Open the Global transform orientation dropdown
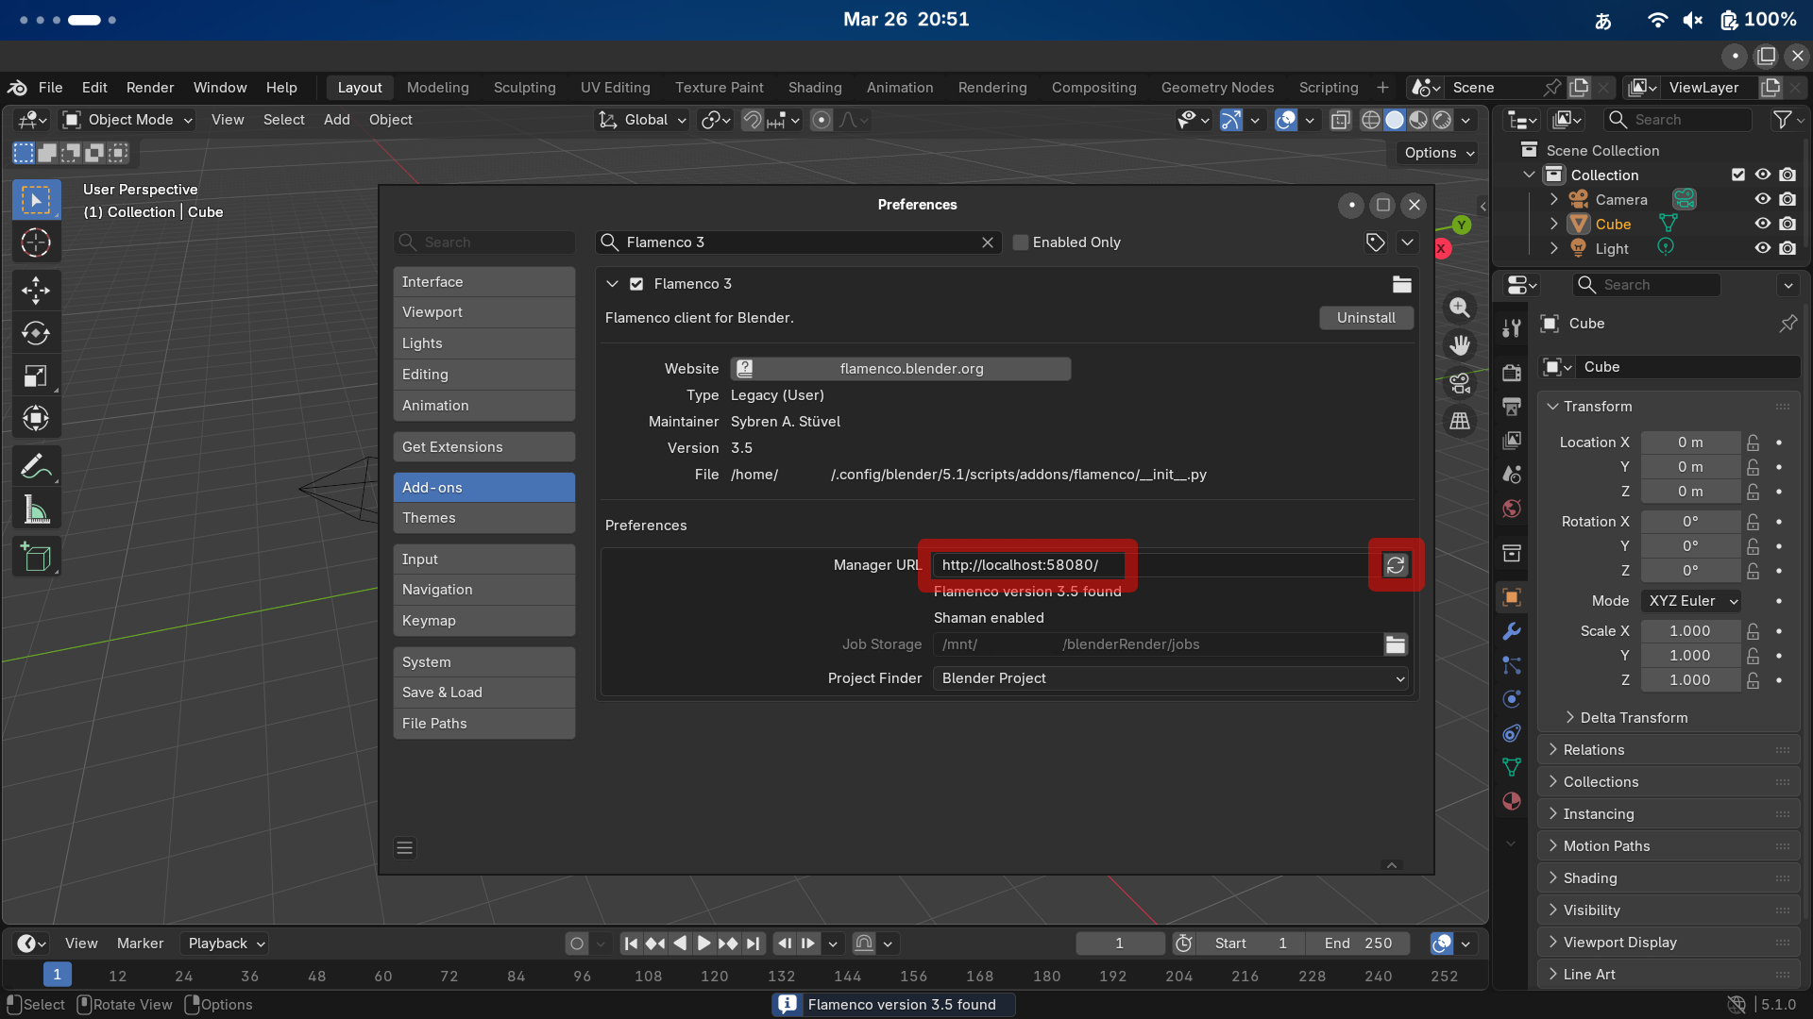 point(642,120)
